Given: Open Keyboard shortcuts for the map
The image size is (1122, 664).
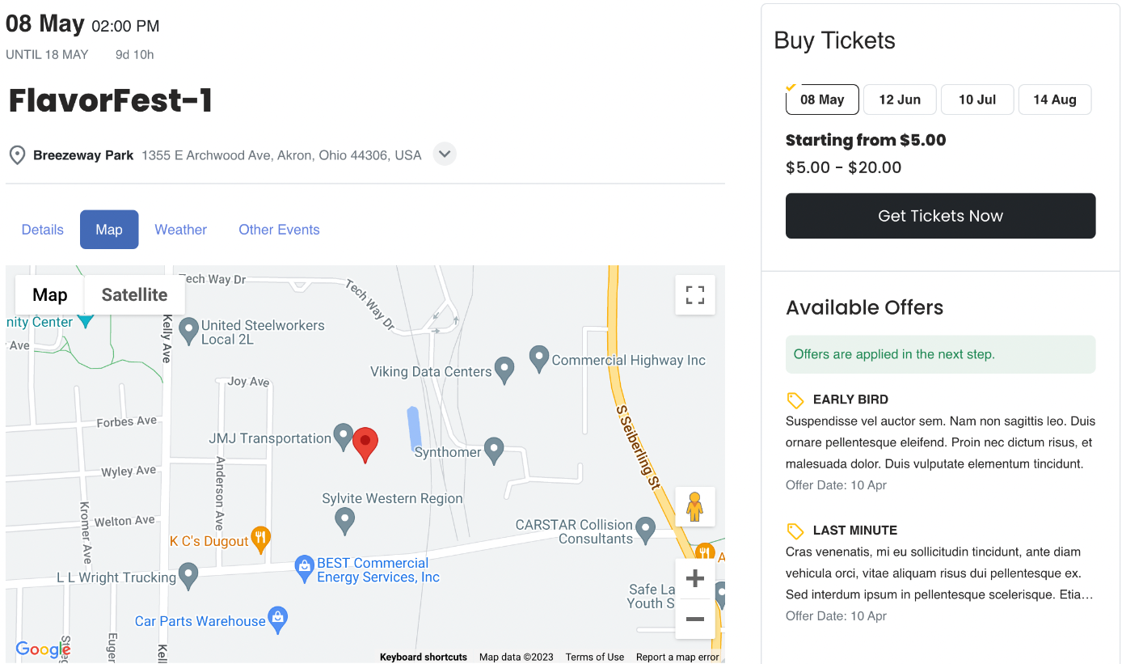Looking at the screenshot, I should tap(424, 657).
